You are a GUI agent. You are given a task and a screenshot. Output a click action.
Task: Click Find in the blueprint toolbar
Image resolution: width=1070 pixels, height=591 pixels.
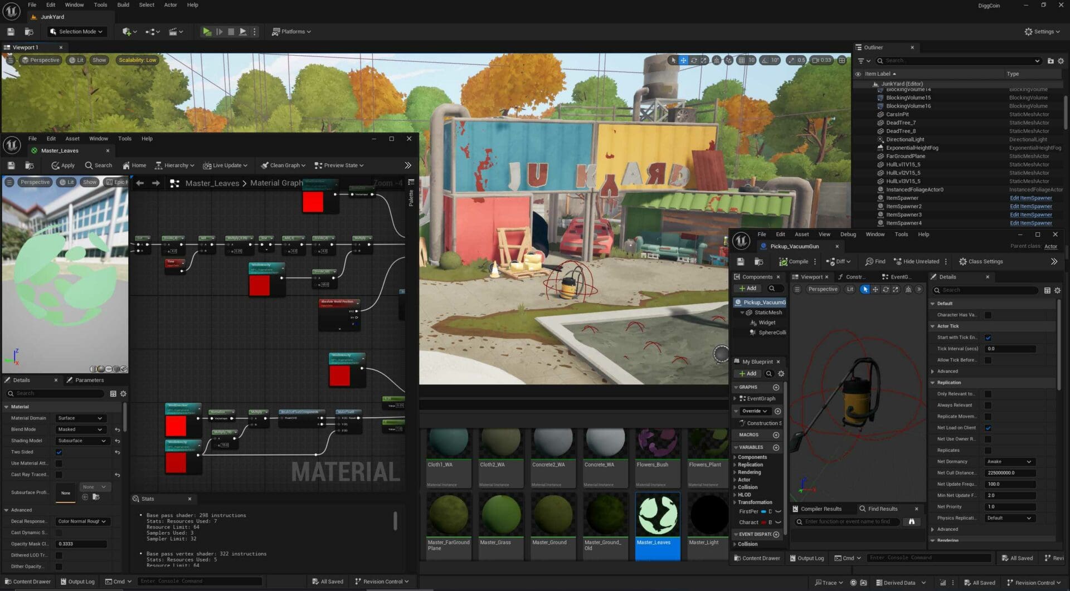[875, 261]
